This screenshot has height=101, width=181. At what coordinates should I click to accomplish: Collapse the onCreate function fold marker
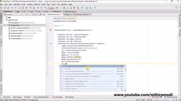coord(53,43)
